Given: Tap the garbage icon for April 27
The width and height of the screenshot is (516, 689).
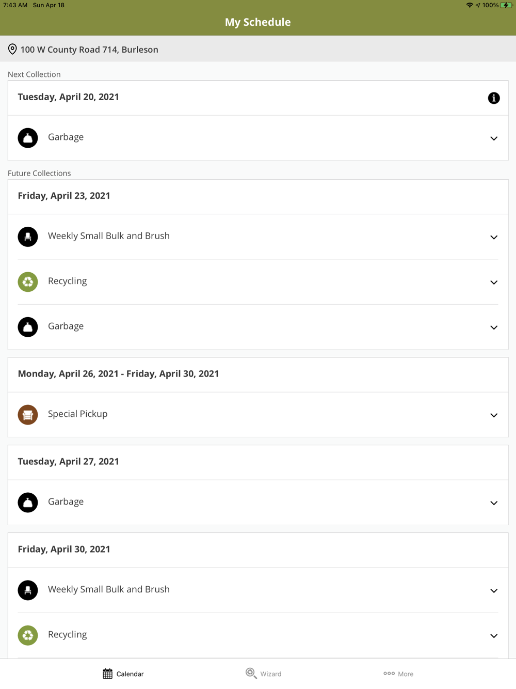Looking at the screenshot, I should 28,503.
